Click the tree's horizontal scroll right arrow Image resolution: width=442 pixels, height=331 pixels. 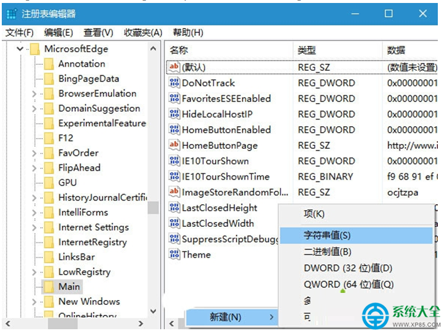(x=141, y=323)
